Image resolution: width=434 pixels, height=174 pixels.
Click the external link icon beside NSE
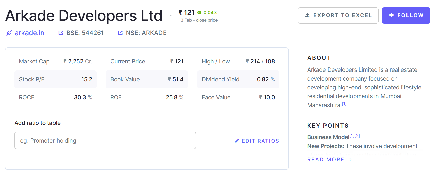coord(120,33)
